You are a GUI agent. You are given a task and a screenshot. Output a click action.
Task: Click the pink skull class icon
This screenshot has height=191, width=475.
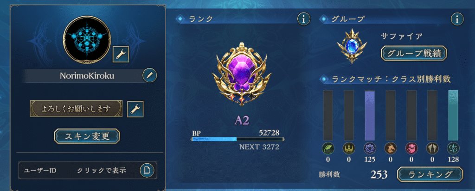point(411,149)
